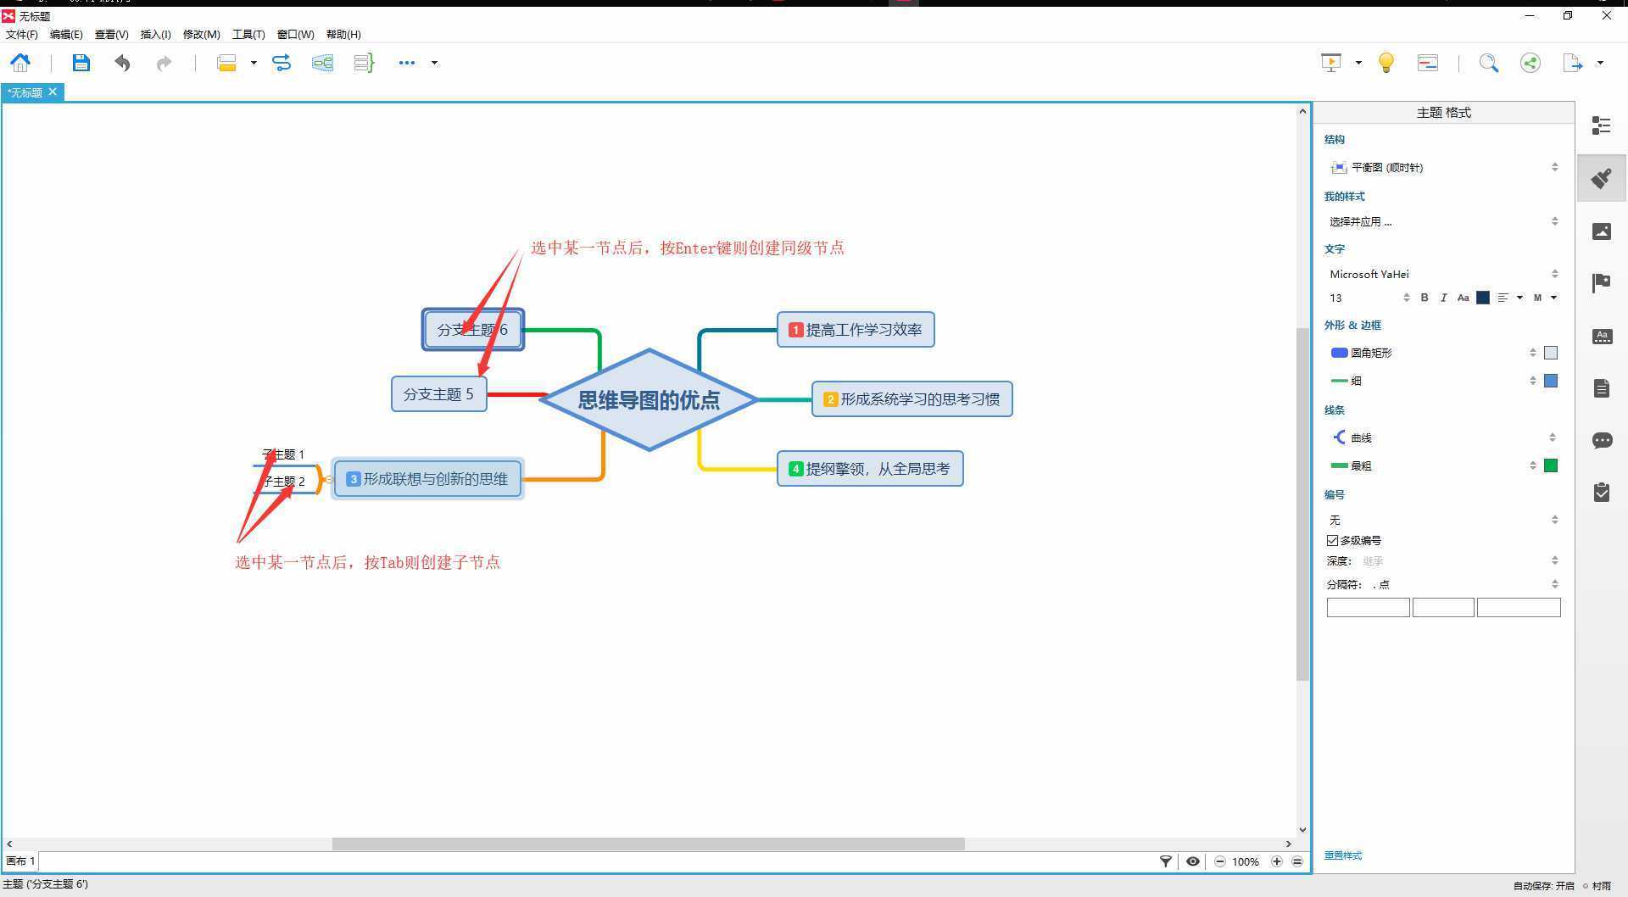The width and height of the screenshot is (1628, 897).
Task: Open the Gantt chart view icon
Action: pos(1428,63)
